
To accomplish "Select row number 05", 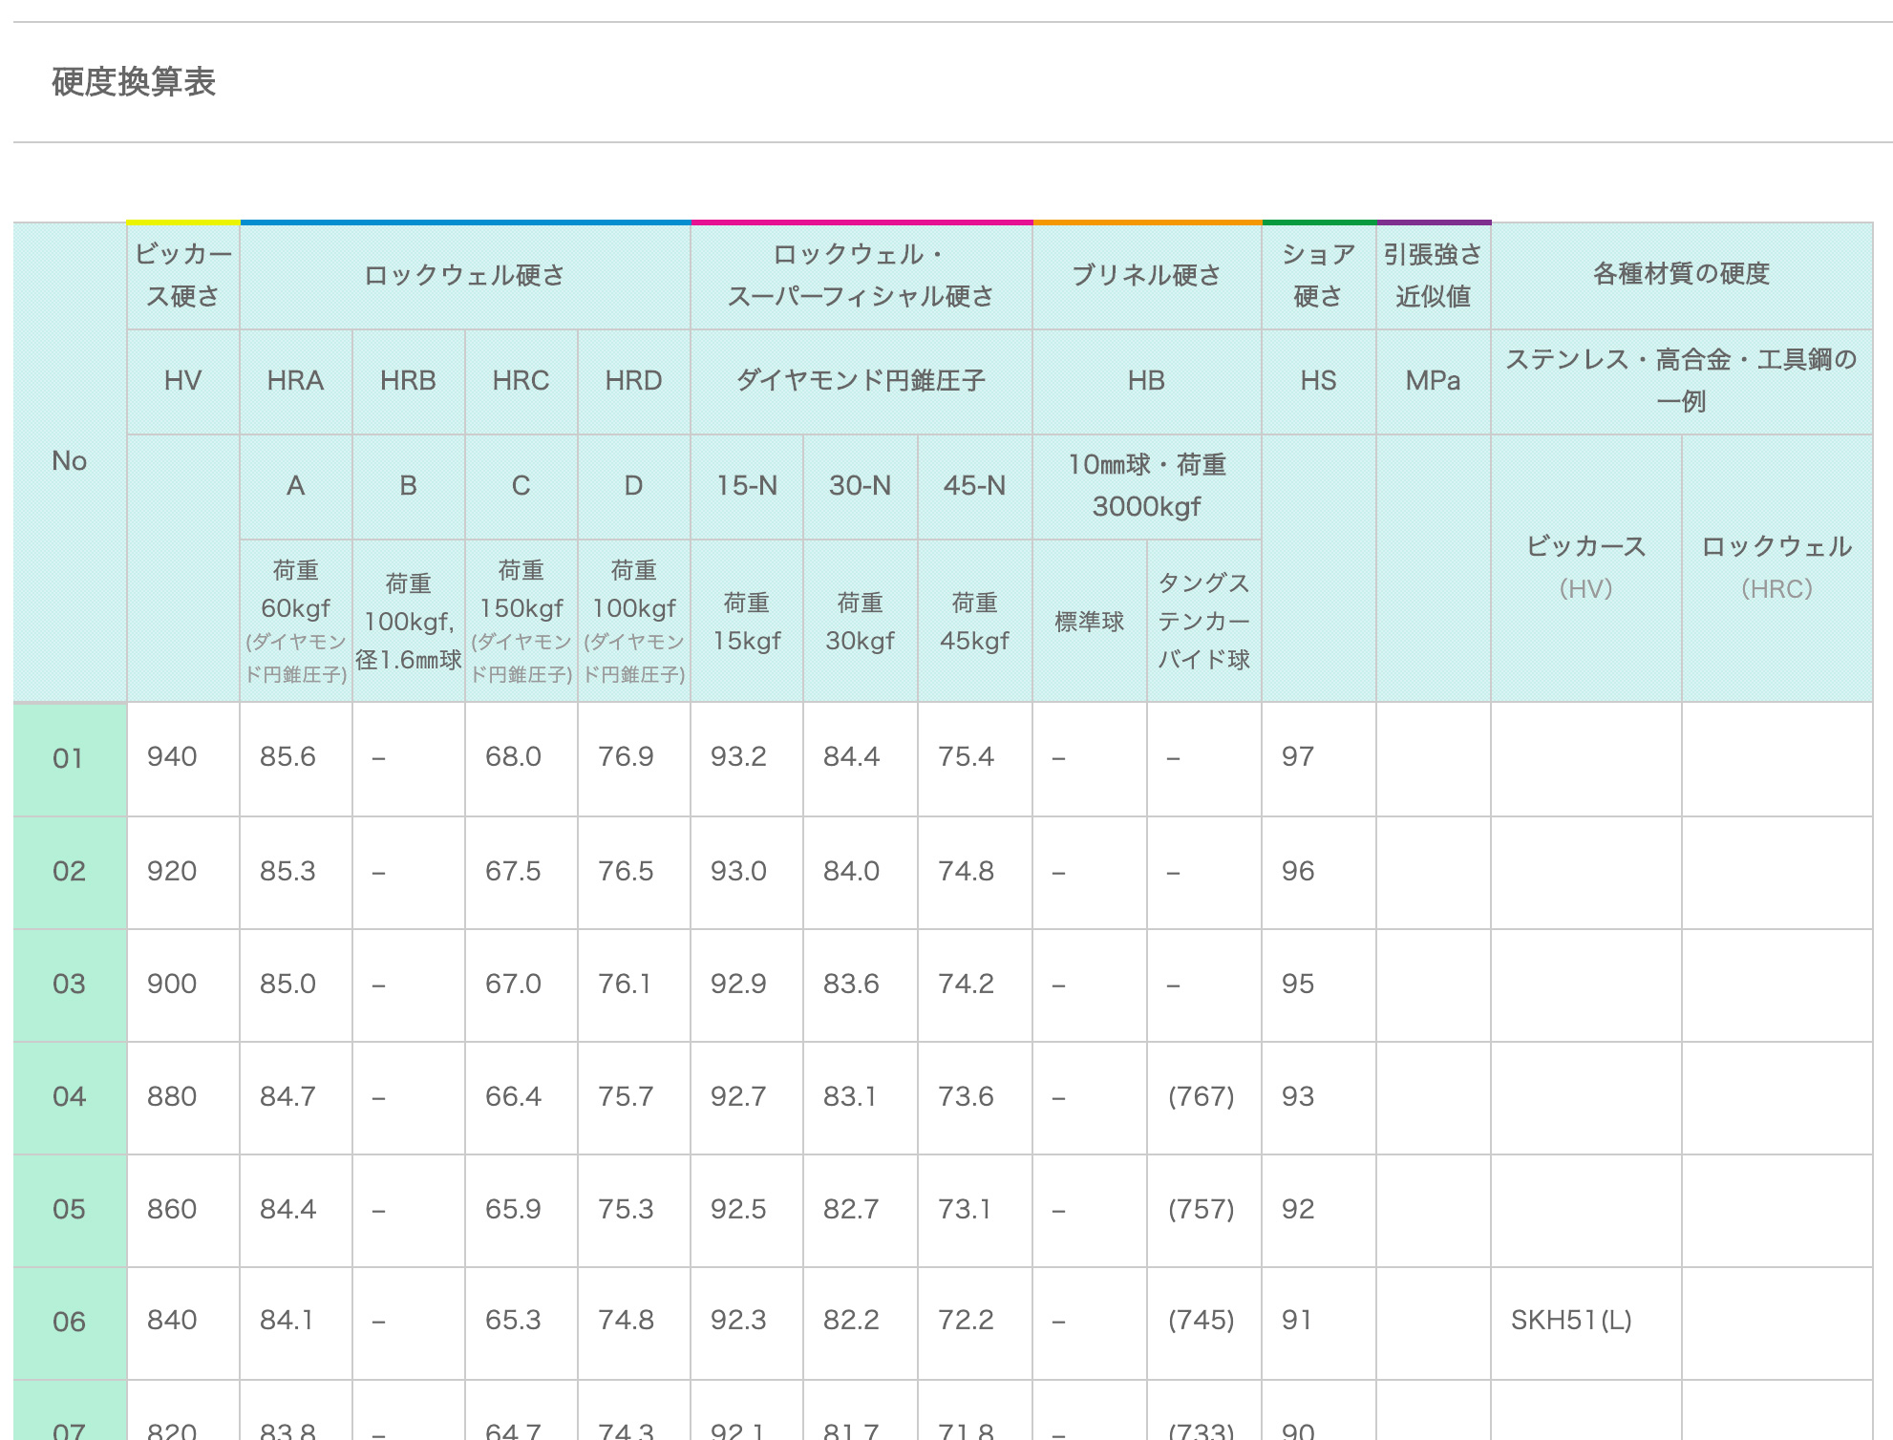I will point(69,1210).
